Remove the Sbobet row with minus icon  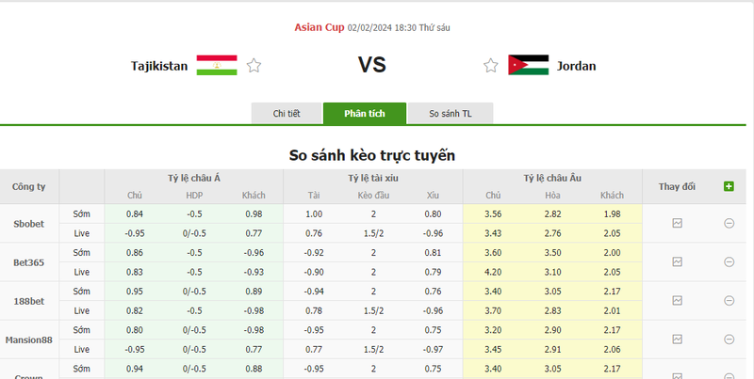pos(729,223)
